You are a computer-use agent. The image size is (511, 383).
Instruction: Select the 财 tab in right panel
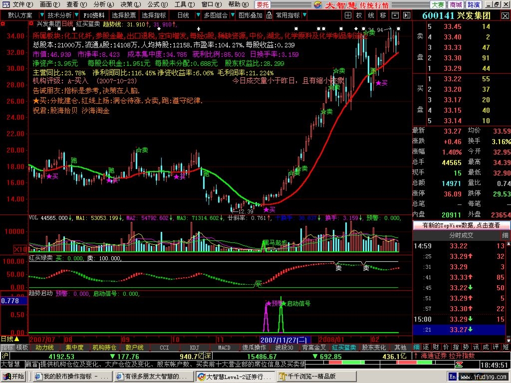click(436, 348)
